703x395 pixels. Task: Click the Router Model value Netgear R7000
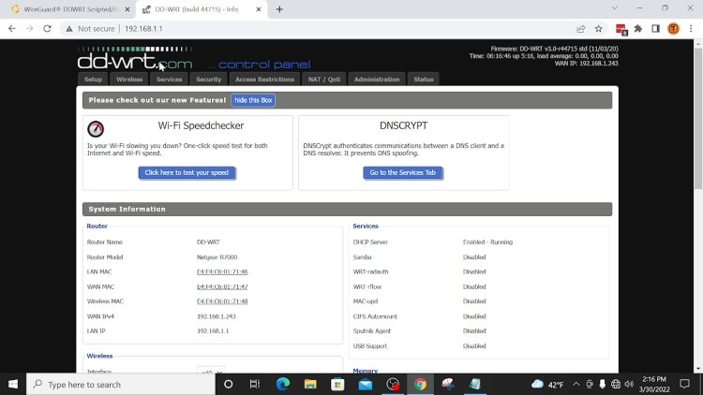pos(217,257)
